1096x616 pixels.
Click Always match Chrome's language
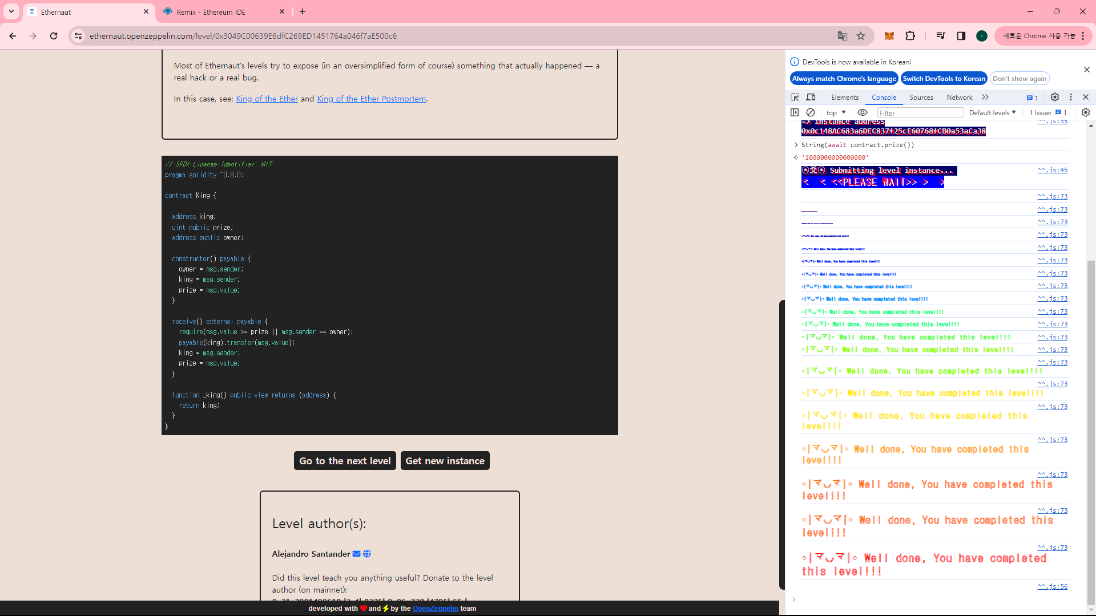coord(844,79)
